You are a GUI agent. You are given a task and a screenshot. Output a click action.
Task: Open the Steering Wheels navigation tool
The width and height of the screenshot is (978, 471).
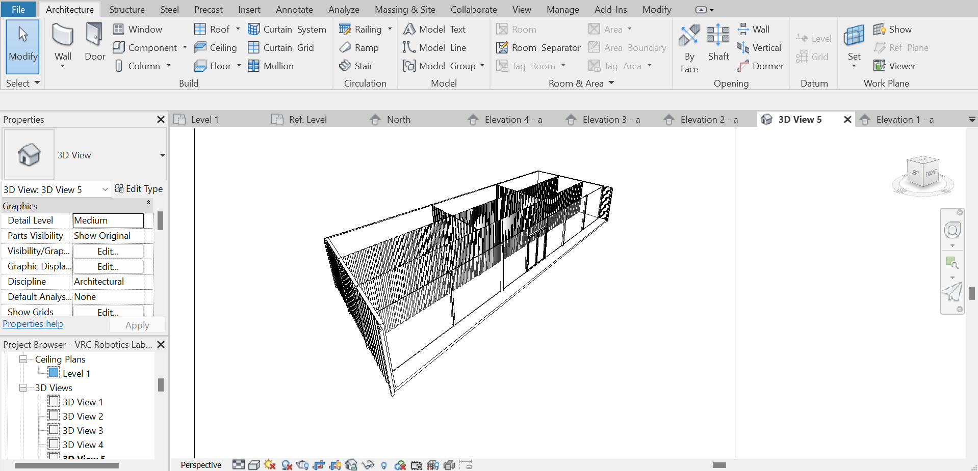coord(952,230)
